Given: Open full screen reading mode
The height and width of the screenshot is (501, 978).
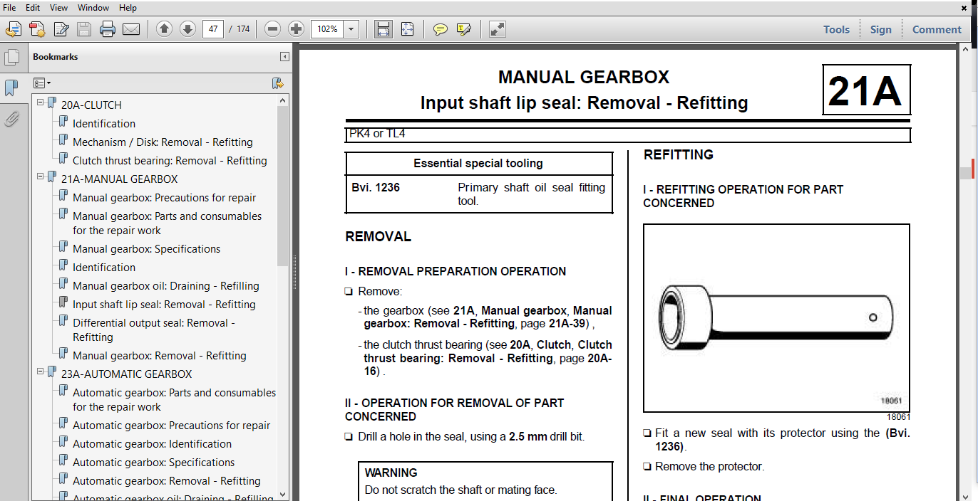Looking at the screenshot, I should 496,29.
